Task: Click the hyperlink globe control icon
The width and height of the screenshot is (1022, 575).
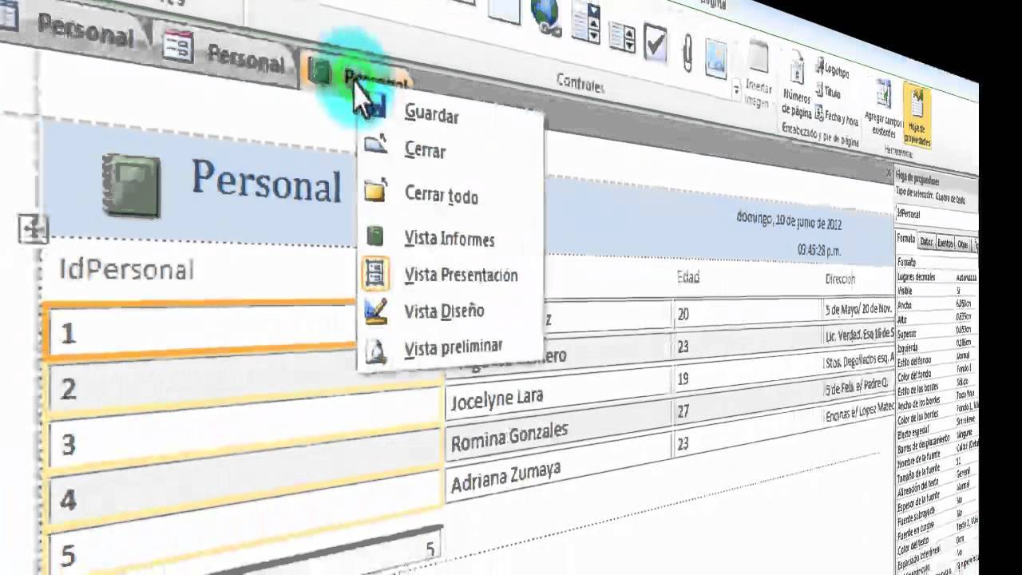Action: pyautogui.click(x=545, y=16)
